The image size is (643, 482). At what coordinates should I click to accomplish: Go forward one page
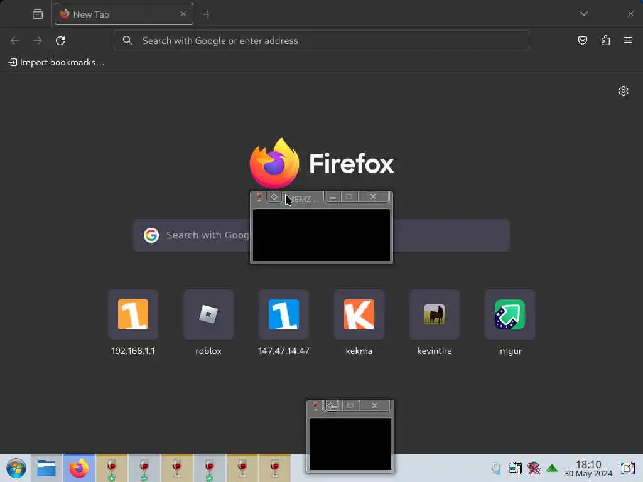click(38, 41)
